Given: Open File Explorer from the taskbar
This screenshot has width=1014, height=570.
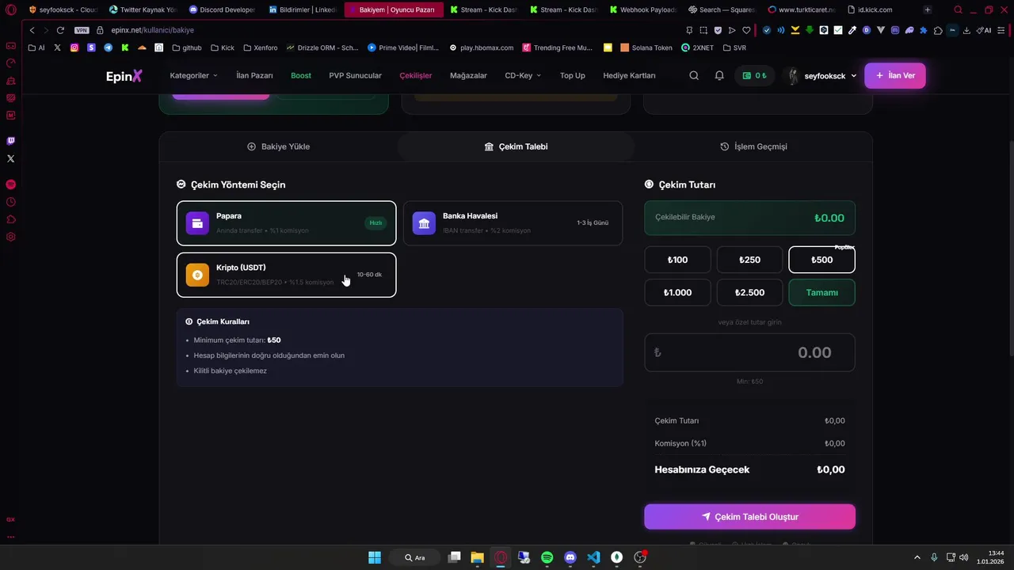Looking at the screenshot, I should (477, 557).
